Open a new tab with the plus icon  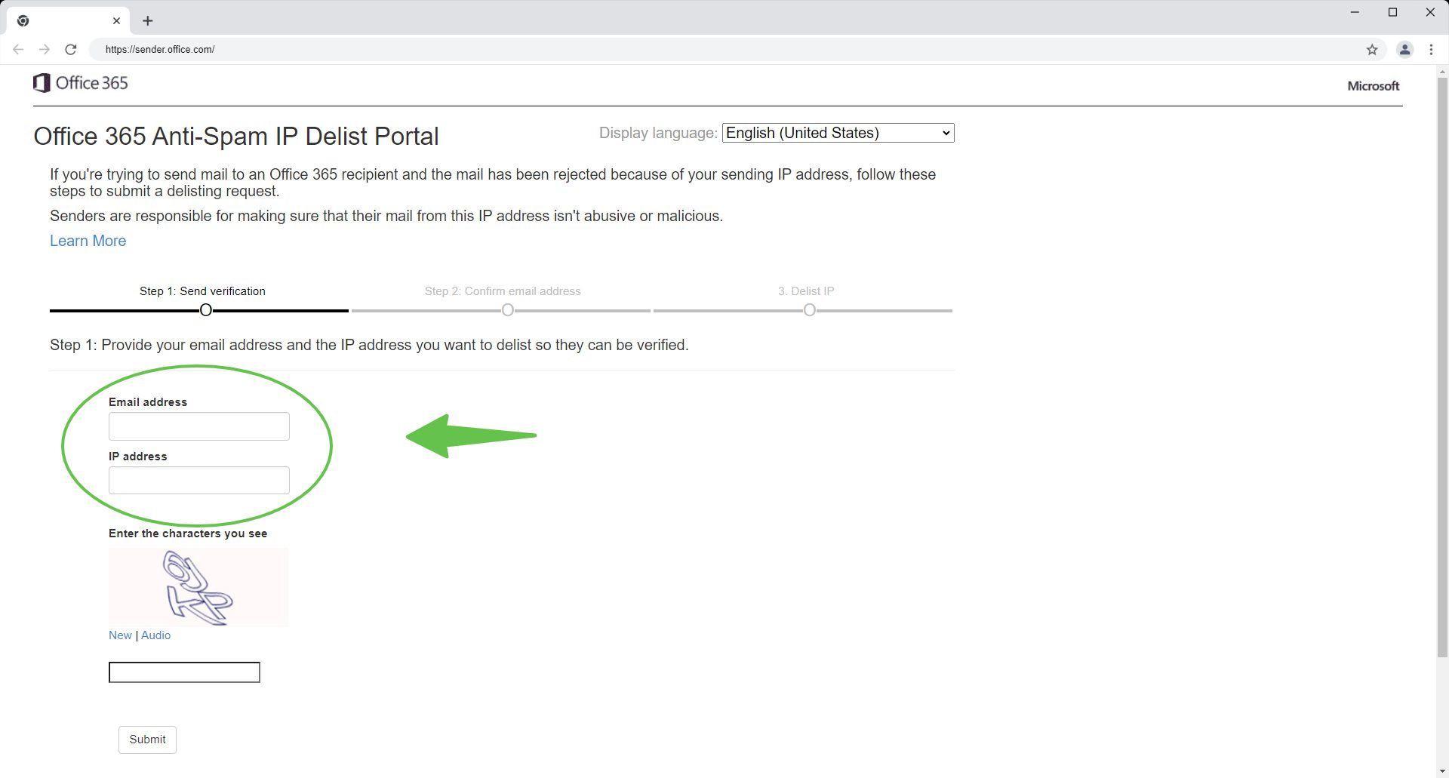148,21
